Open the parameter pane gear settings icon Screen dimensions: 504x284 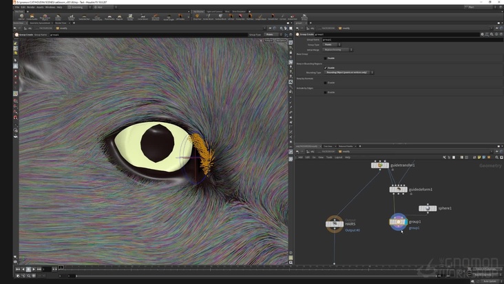(482, 34)
